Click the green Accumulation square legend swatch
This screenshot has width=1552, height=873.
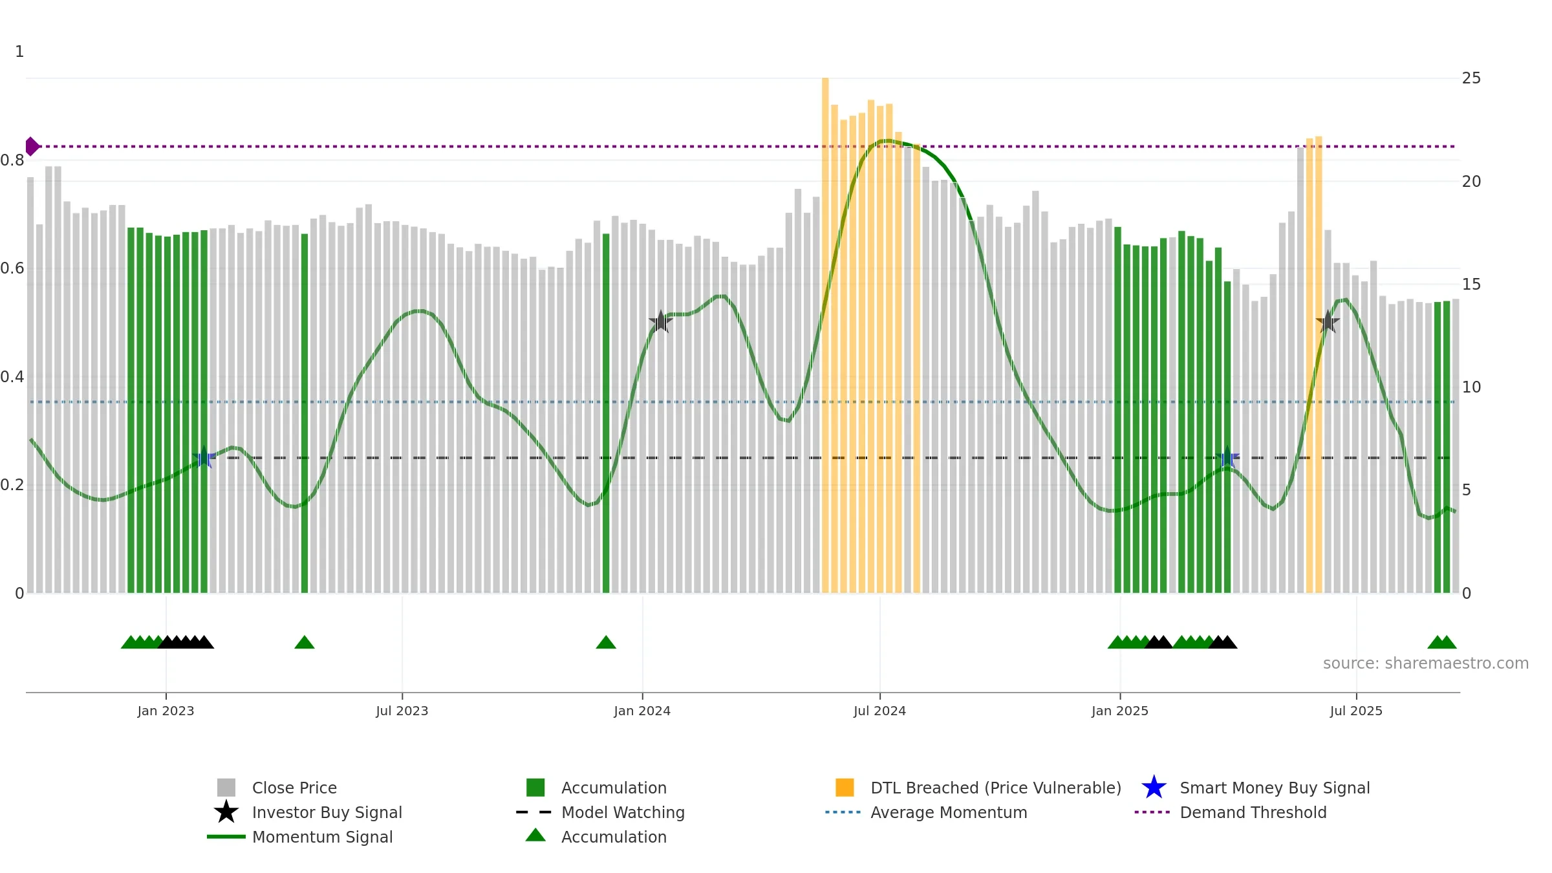pos(535,788)
